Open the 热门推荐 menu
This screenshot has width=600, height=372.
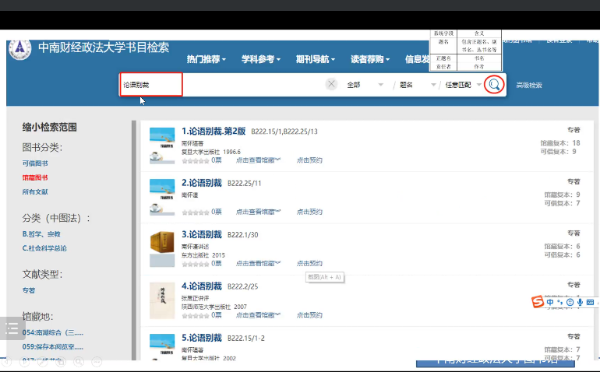pos(206,60)
